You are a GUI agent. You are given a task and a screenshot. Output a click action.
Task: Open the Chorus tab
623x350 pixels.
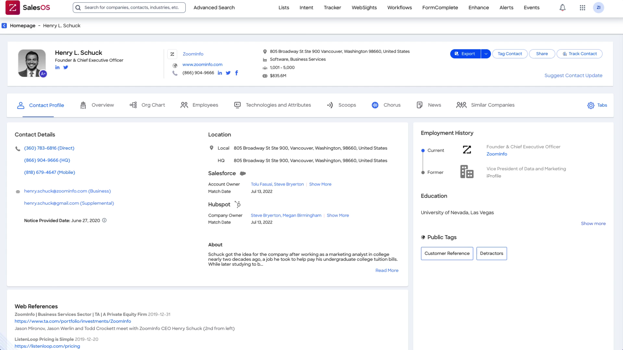(386, 105)
